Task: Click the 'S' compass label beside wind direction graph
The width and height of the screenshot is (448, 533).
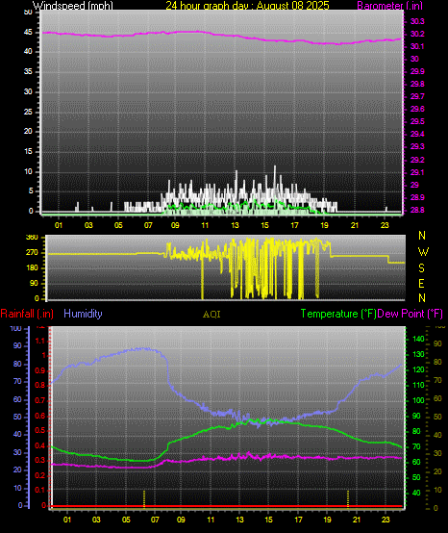Action: tap(421, 268)
